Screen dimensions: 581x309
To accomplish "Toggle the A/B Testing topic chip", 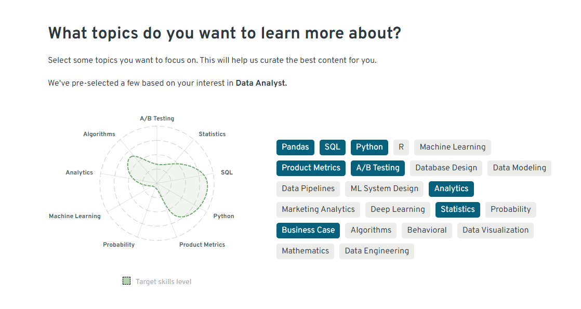I will tap(378, 168).
